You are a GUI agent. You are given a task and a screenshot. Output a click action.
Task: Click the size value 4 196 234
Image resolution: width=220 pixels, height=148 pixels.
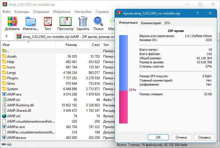[70, 73]
